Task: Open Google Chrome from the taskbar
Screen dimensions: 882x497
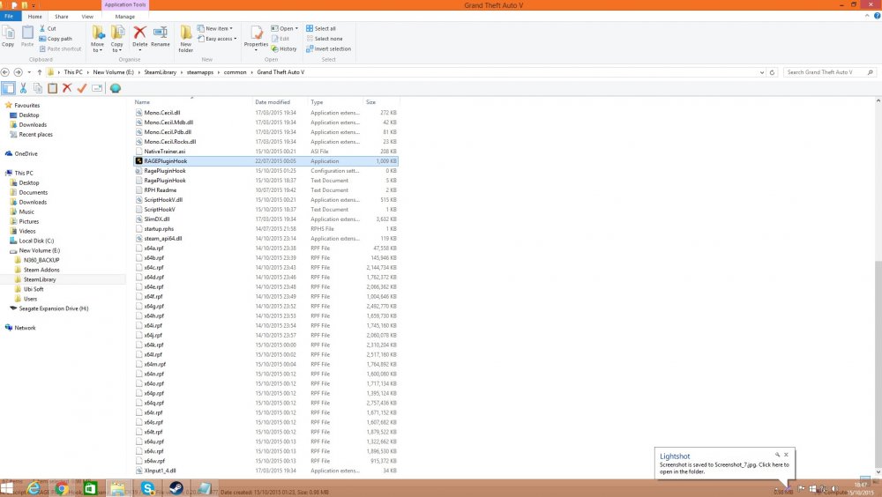Action: tap(62, 488)
